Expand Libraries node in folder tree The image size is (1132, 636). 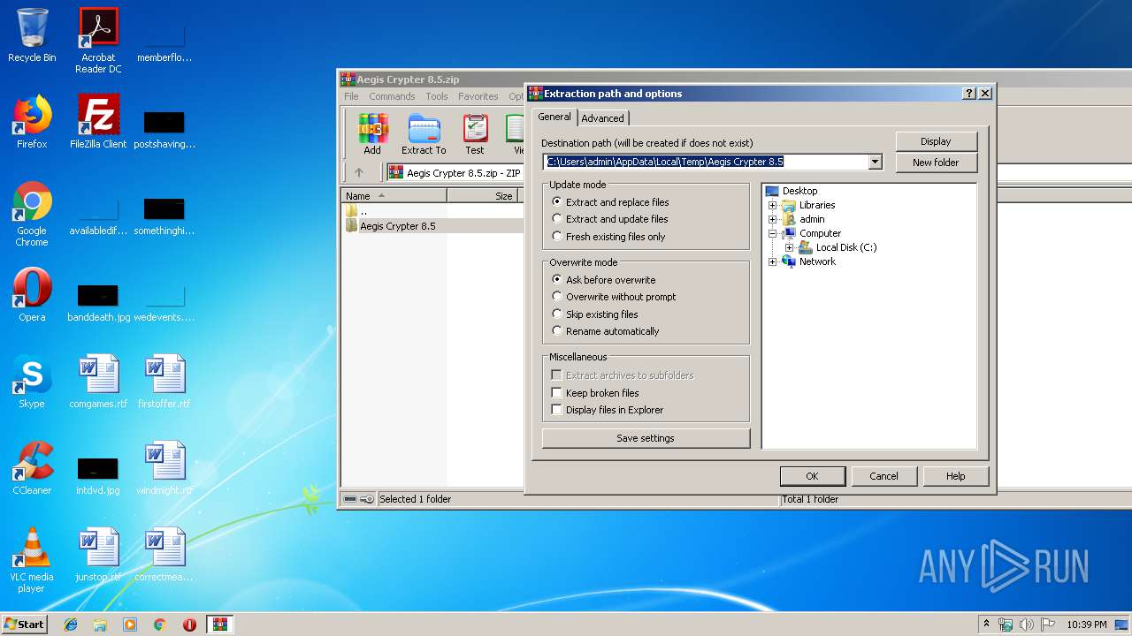click(772, 205)
